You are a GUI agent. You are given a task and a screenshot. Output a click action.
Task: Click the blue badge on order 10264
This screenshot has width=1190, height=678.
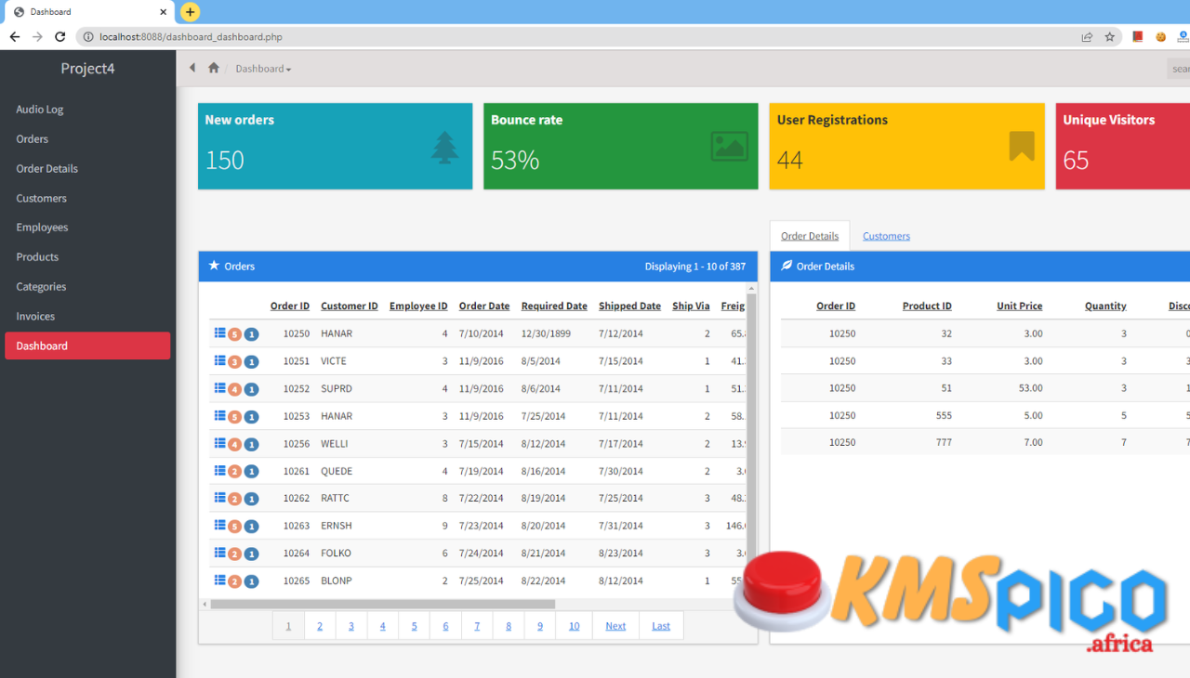point(251,554)
